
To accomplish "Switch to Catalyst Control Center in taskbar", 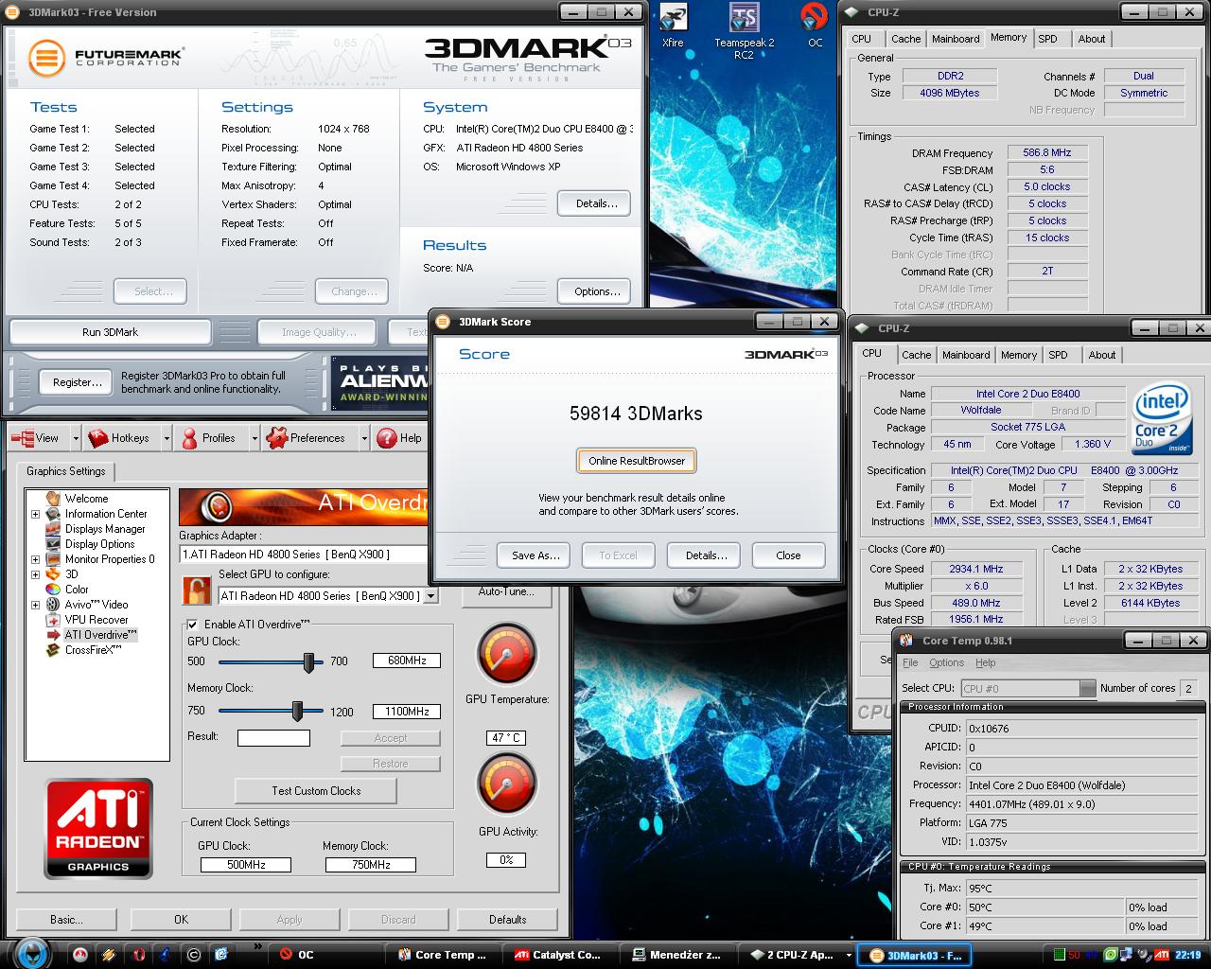I will [559, 955].
